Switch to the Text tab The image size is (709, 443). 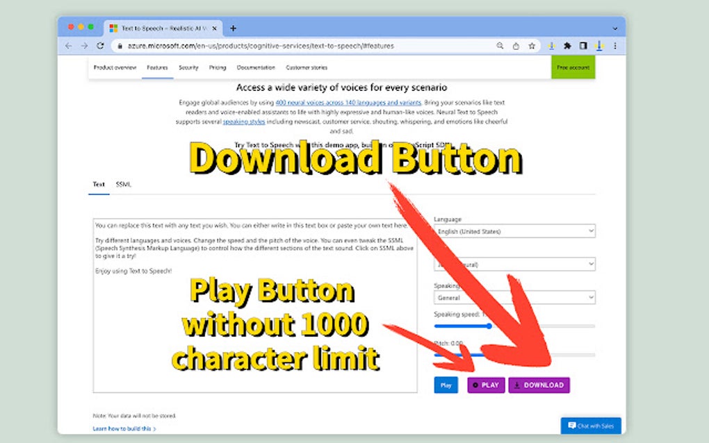[99, 184]
